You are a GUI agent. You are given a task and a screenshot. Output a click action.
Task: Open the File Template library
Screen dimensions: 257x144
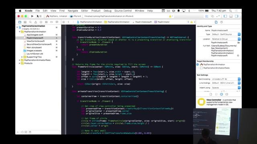(211, 94)
